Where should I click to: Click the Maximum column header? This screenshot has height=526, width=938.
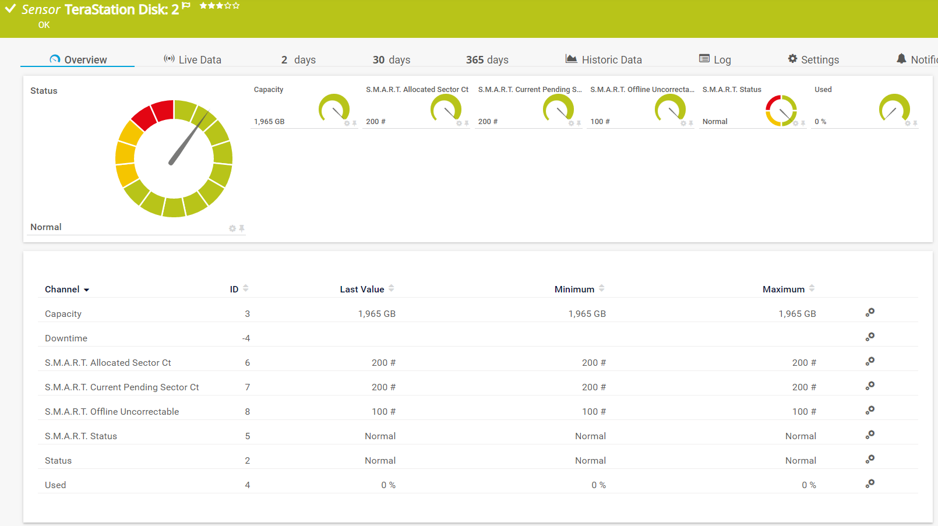(783, 290)
